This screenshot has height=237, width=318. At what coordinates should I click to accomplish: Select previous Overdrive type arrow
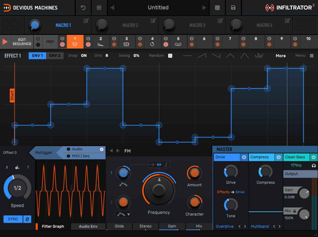[239, 226]
